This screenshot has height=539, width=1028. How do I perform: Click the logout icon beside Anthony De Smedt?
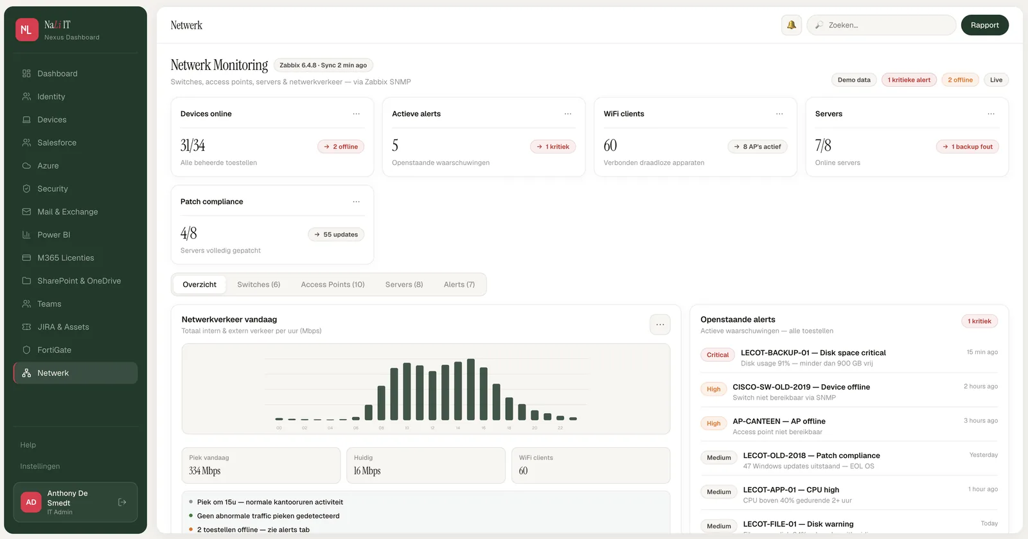(x=122, y=502)
